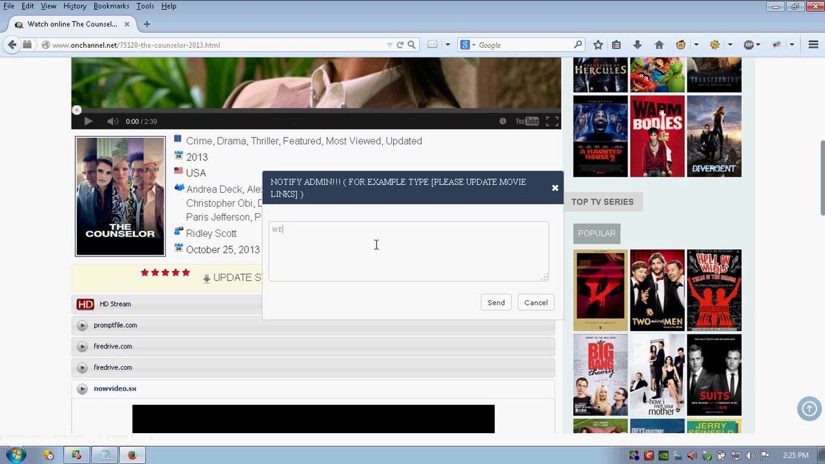Viewport: 825px width, 464px height.
Task: Open the Bookmarks menu
Action: (112, 6)
